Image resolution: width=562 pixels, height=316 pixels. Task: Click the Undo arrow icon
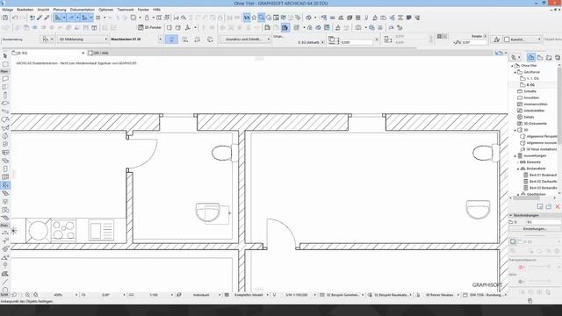coord(15,18)
